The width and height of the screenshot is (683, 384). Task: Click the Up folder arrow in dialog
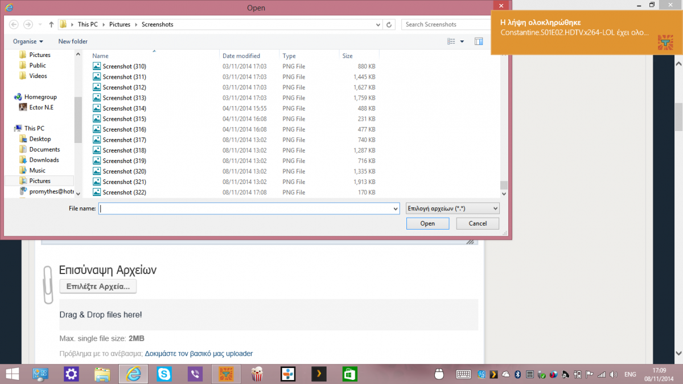point(51,24)
